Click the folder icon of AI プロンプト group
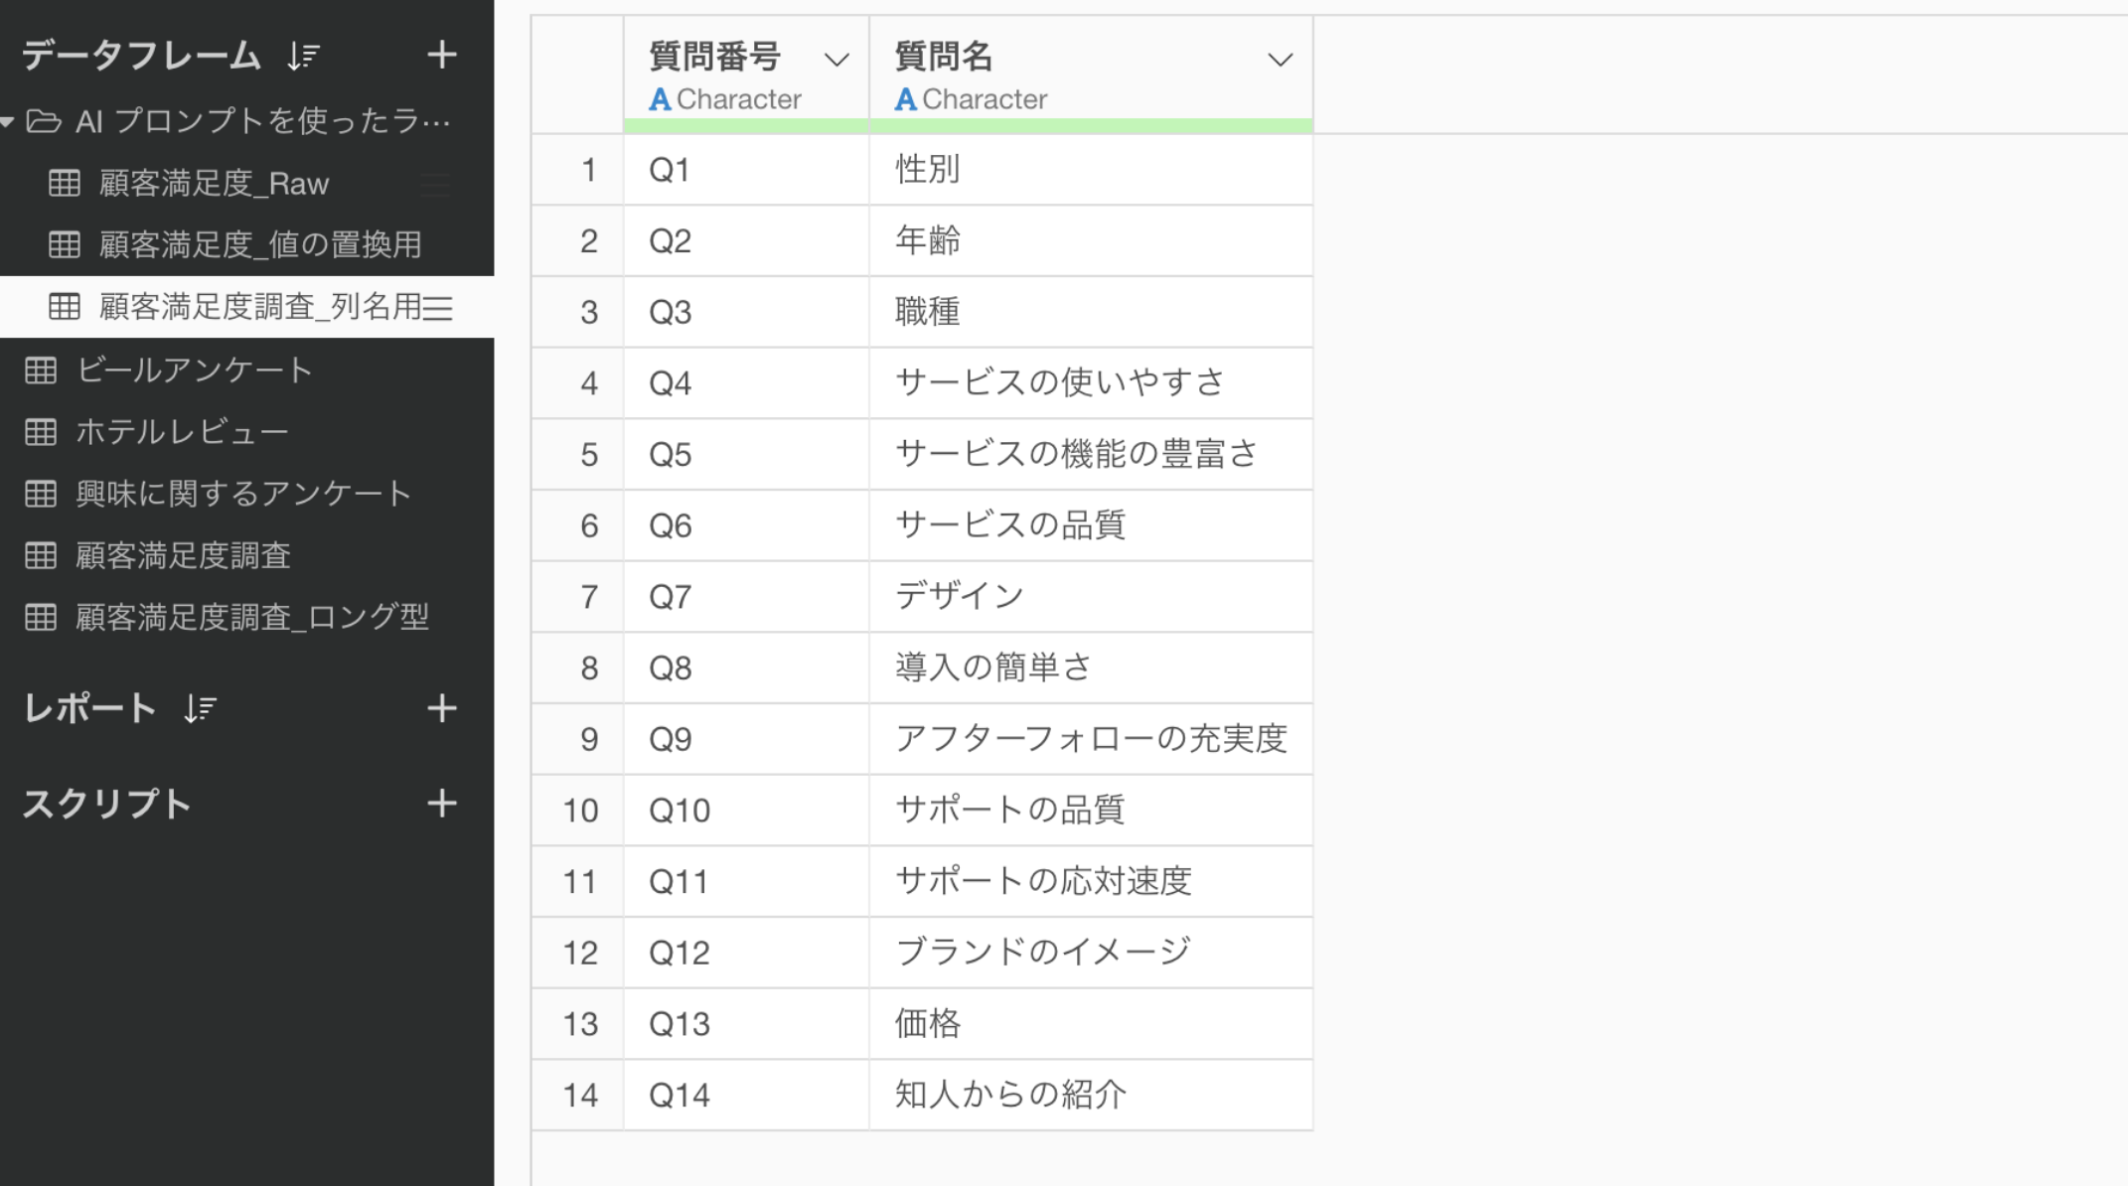Viewport: 2128px width, 1186px height. point(43,121)
